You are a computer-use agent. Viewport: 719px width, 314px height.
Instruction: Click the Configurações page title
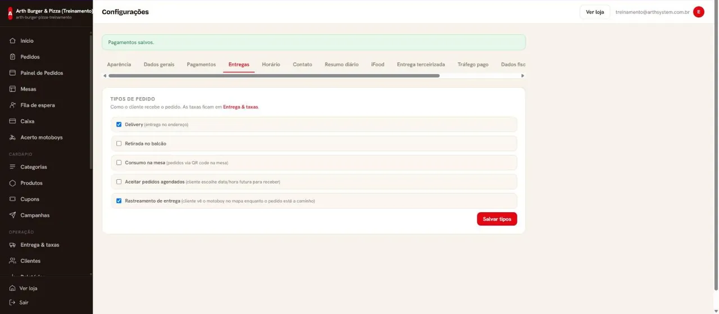[125, 12]
